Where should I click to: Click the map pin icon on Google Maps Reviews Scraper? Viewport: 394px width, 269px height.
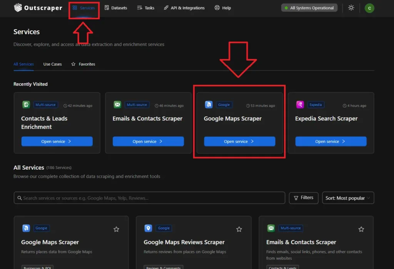click(148, 228)
